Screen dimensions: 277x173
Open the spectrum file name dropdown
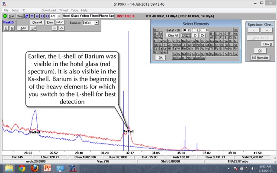coord(113,16)
